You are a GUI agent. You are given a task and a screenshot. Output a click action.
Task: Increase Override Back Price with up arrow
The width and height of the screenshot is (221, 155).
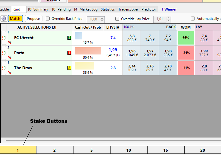pyautogui.click(x=102, y=18)
